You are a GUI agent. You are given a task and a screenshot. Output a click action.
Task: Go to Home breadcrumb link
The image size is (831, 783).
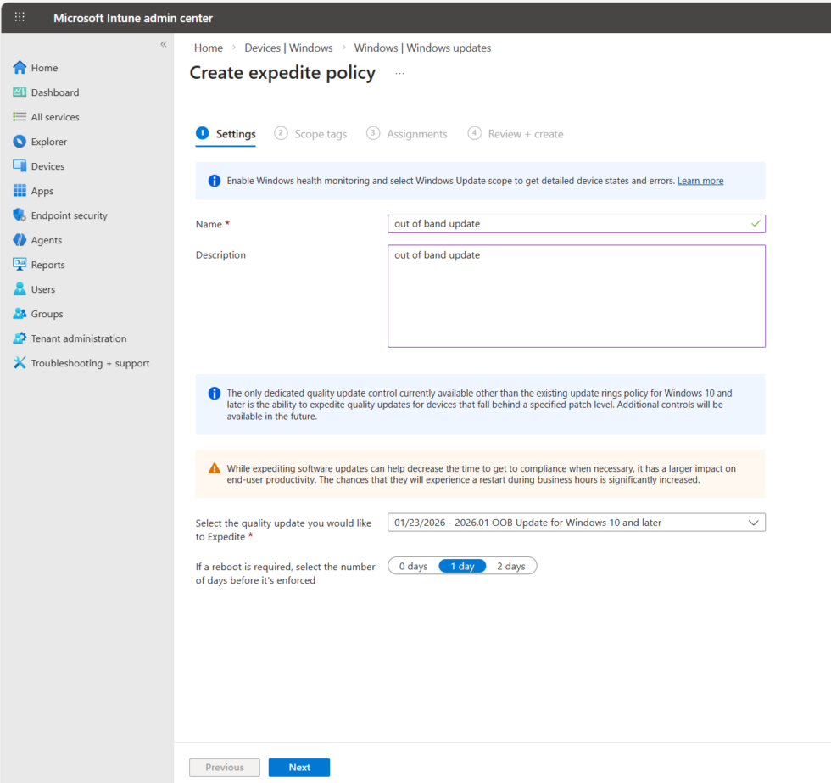(209, 48)
